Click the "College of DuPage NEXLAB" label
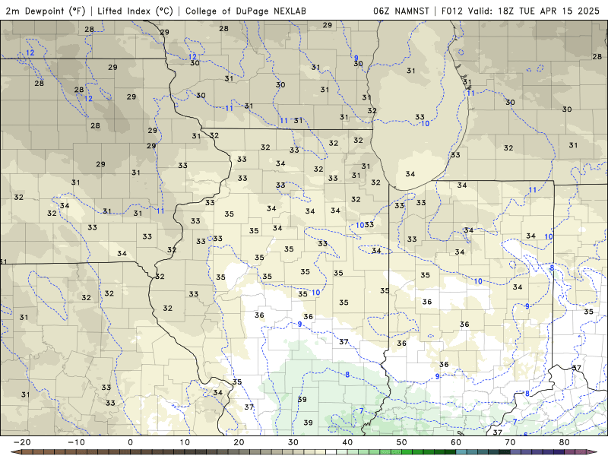Viewport: 608px width, 456px height. pyautogui.click(x=245, y=11)
